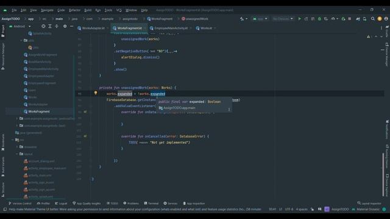
Task: Click Expand All icon in Project panel
Action: (x=50, y=26)
